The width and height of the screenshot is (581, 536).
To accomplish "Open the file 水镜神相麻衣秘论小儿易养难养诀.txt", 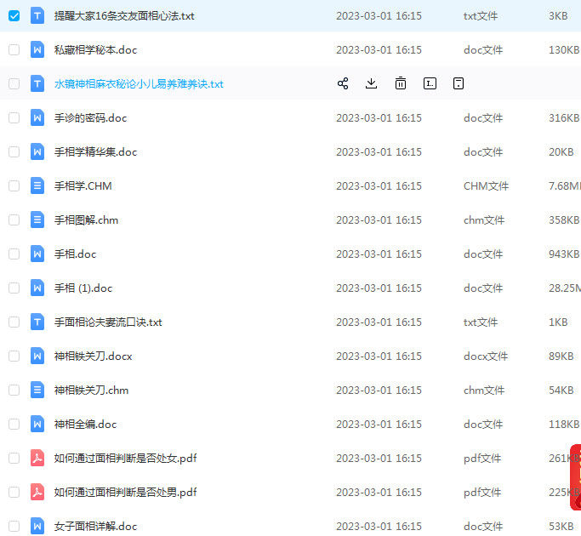I will coord(139,84).
